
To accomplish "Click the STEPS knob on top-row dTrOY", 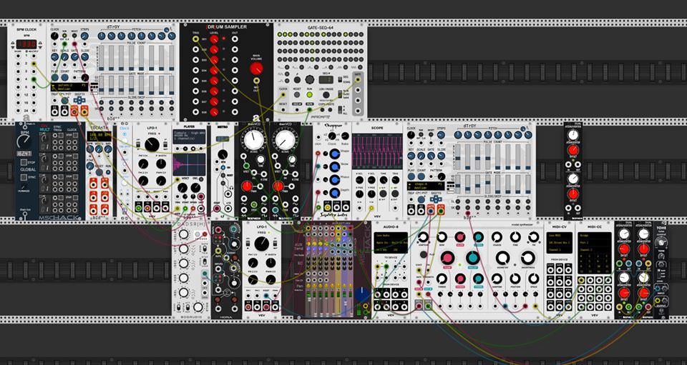I will coord(84,36).
